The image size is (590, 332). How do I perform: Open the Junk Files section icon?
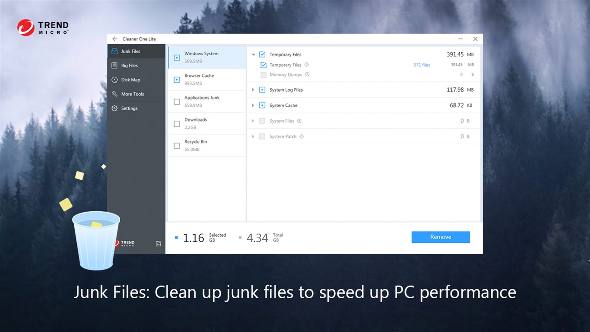pyautogui.click(x=114, y=51)
